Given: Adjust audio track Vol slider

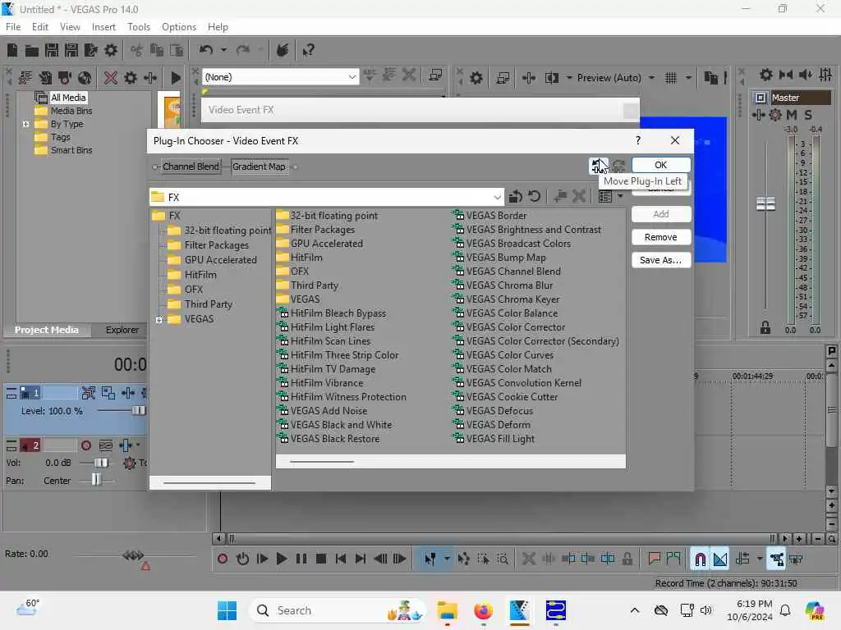Looking at the screenshot, I should click(x=101, y=463).
